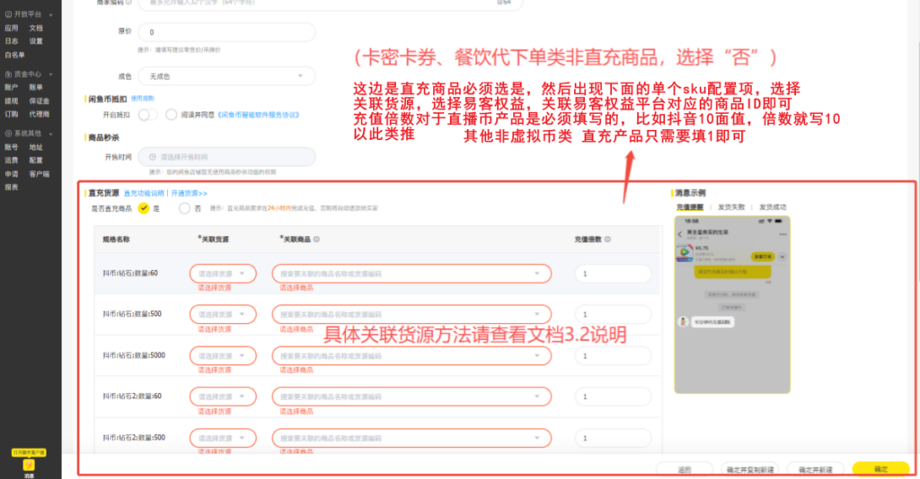Open 应用 in the sidebar
Image resolution: width=920 pixels, height=479 pixels.
(12, 28)
